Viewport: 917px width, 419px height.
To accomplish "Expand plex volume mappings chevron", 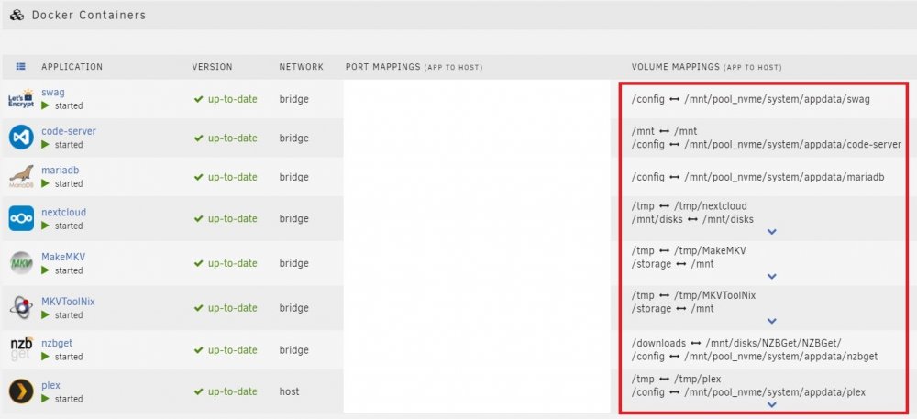I will pos(771,405).
